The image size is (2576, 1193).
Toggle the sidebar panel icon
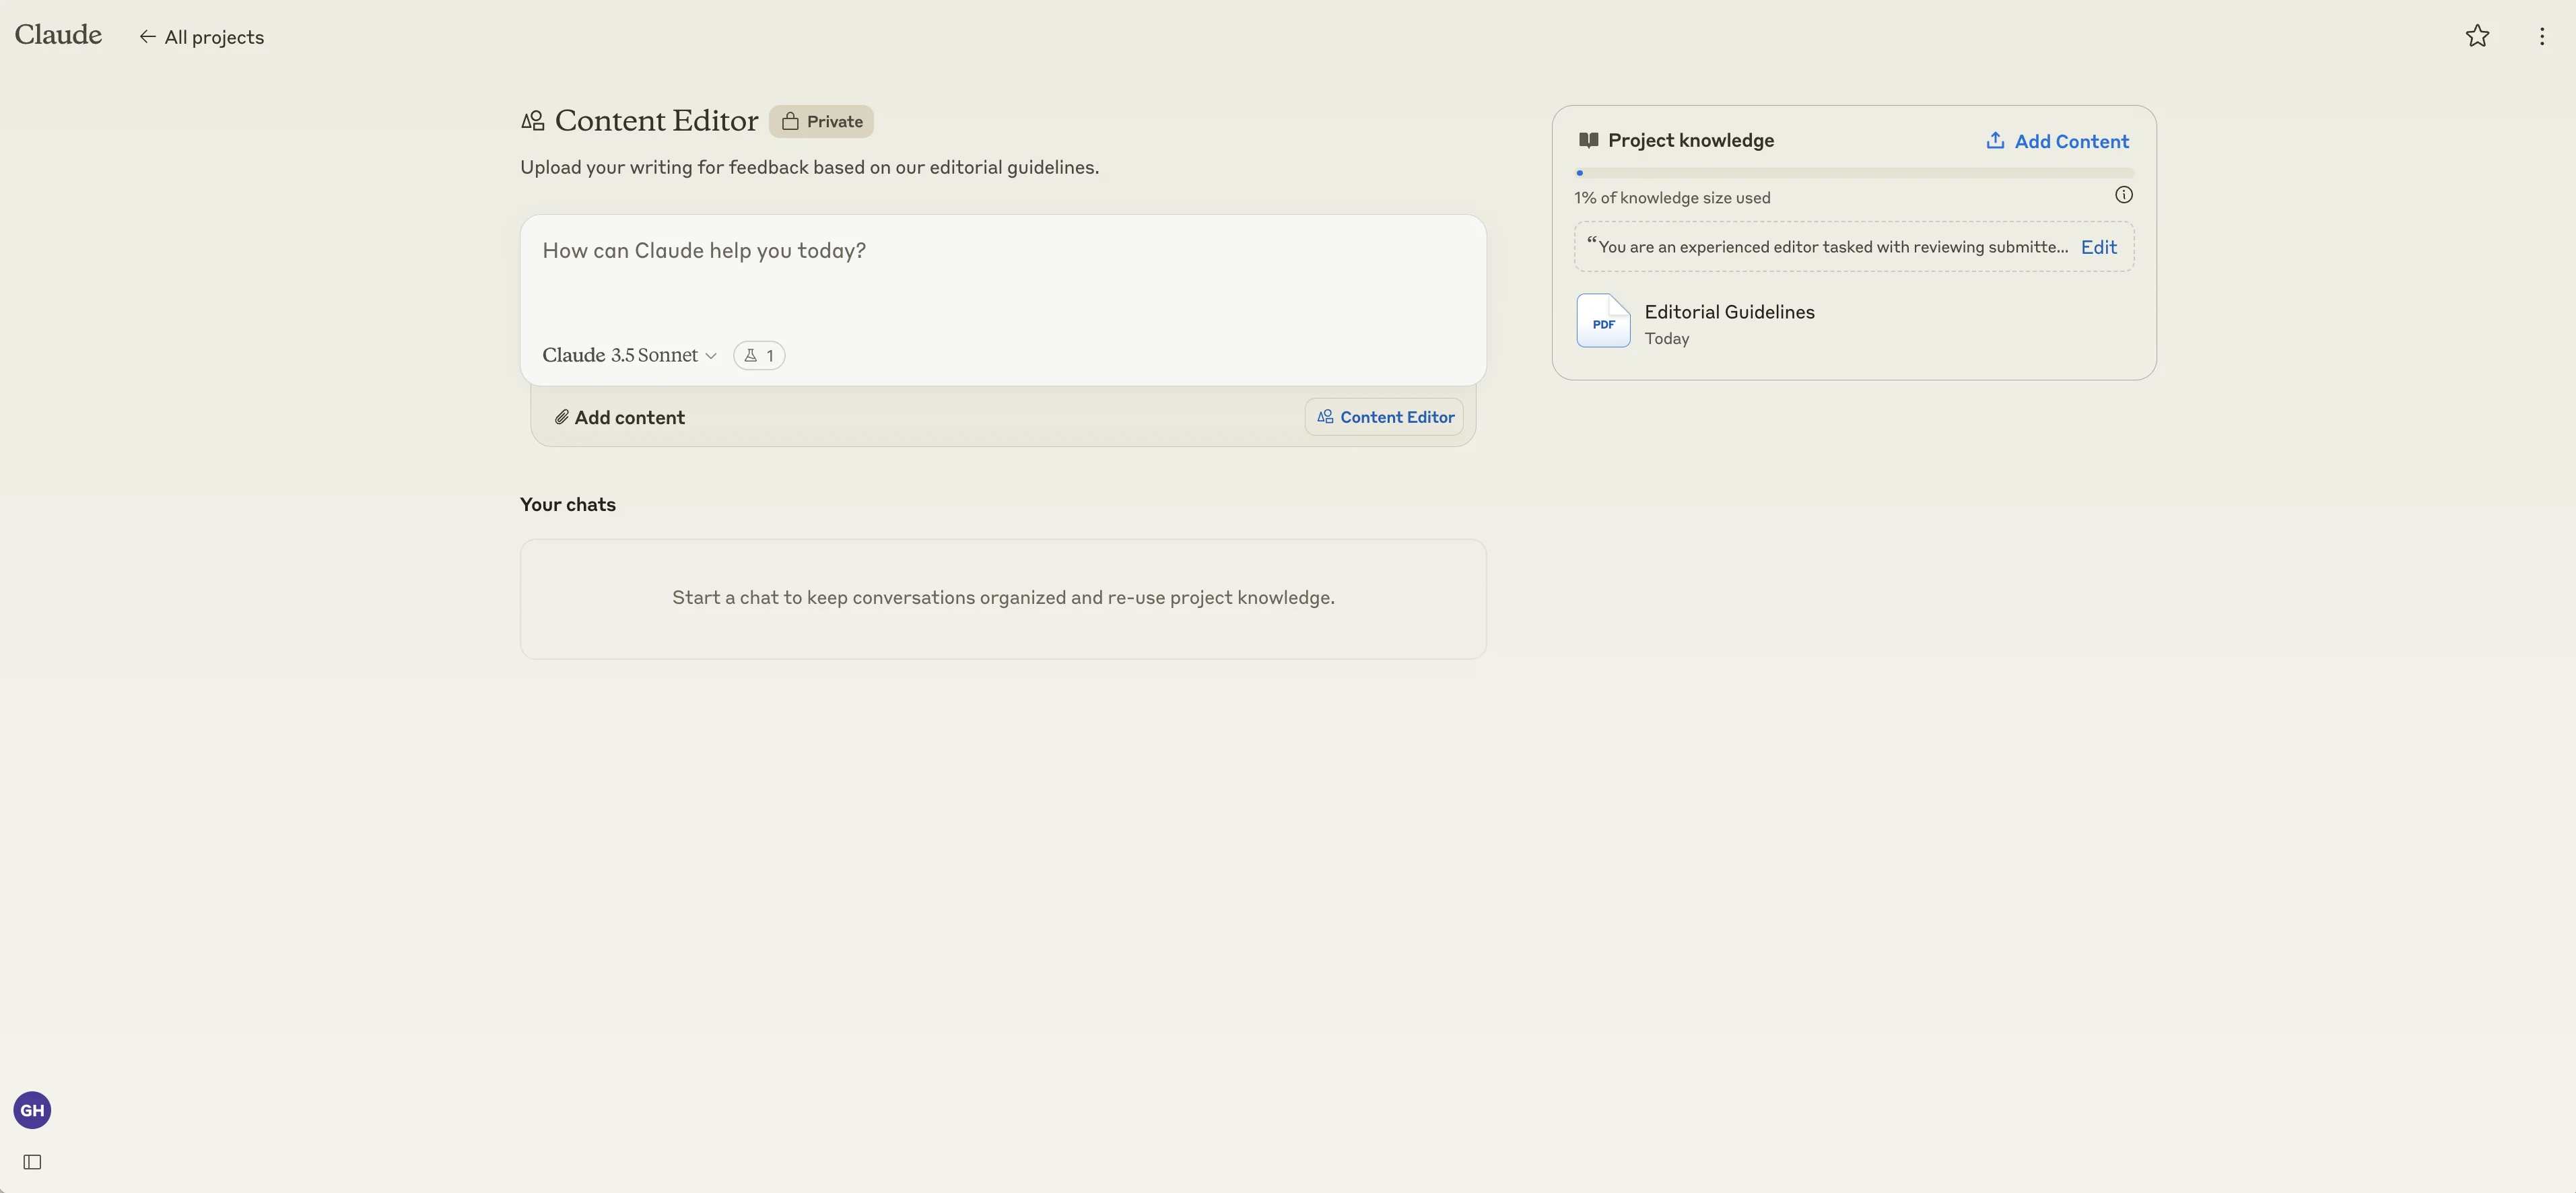click(32, 1161)
